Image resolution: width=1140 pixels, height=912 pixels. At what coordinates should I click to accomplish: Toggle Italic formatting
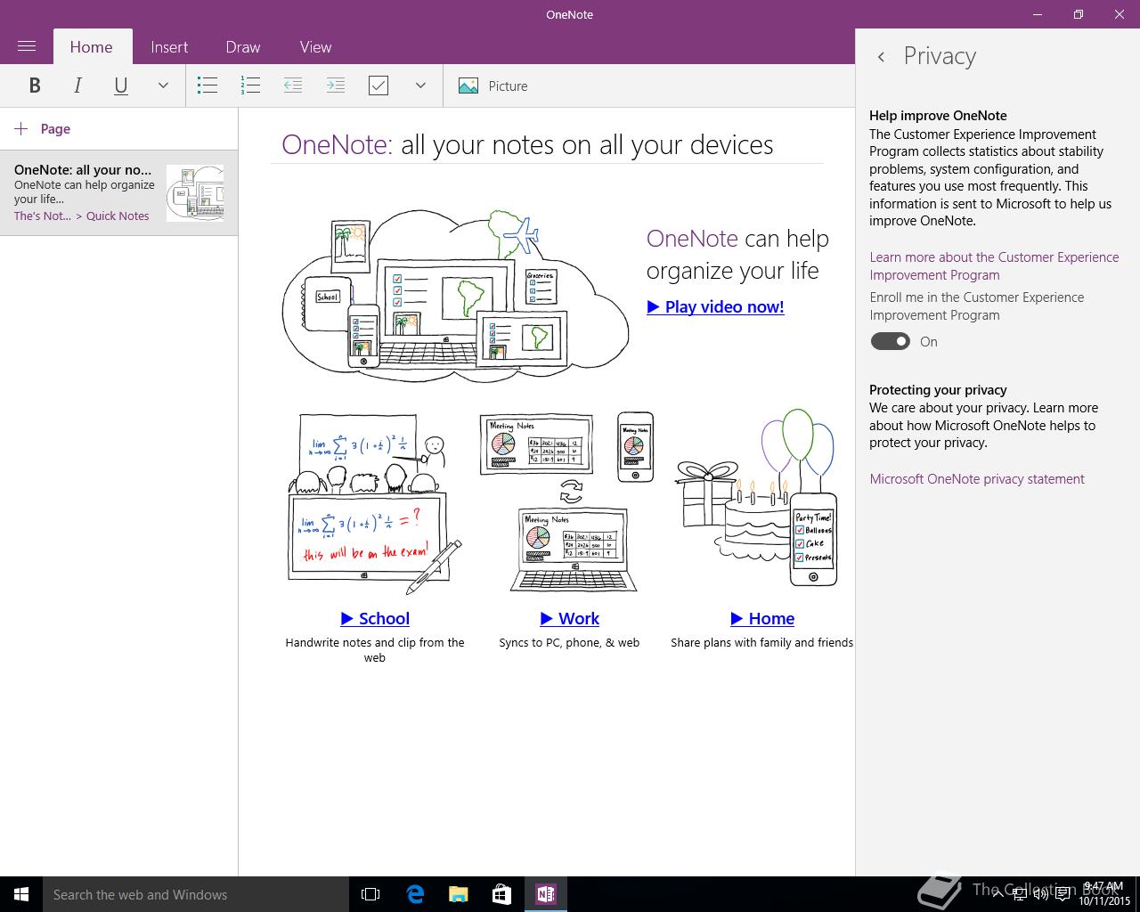(77, 85)
